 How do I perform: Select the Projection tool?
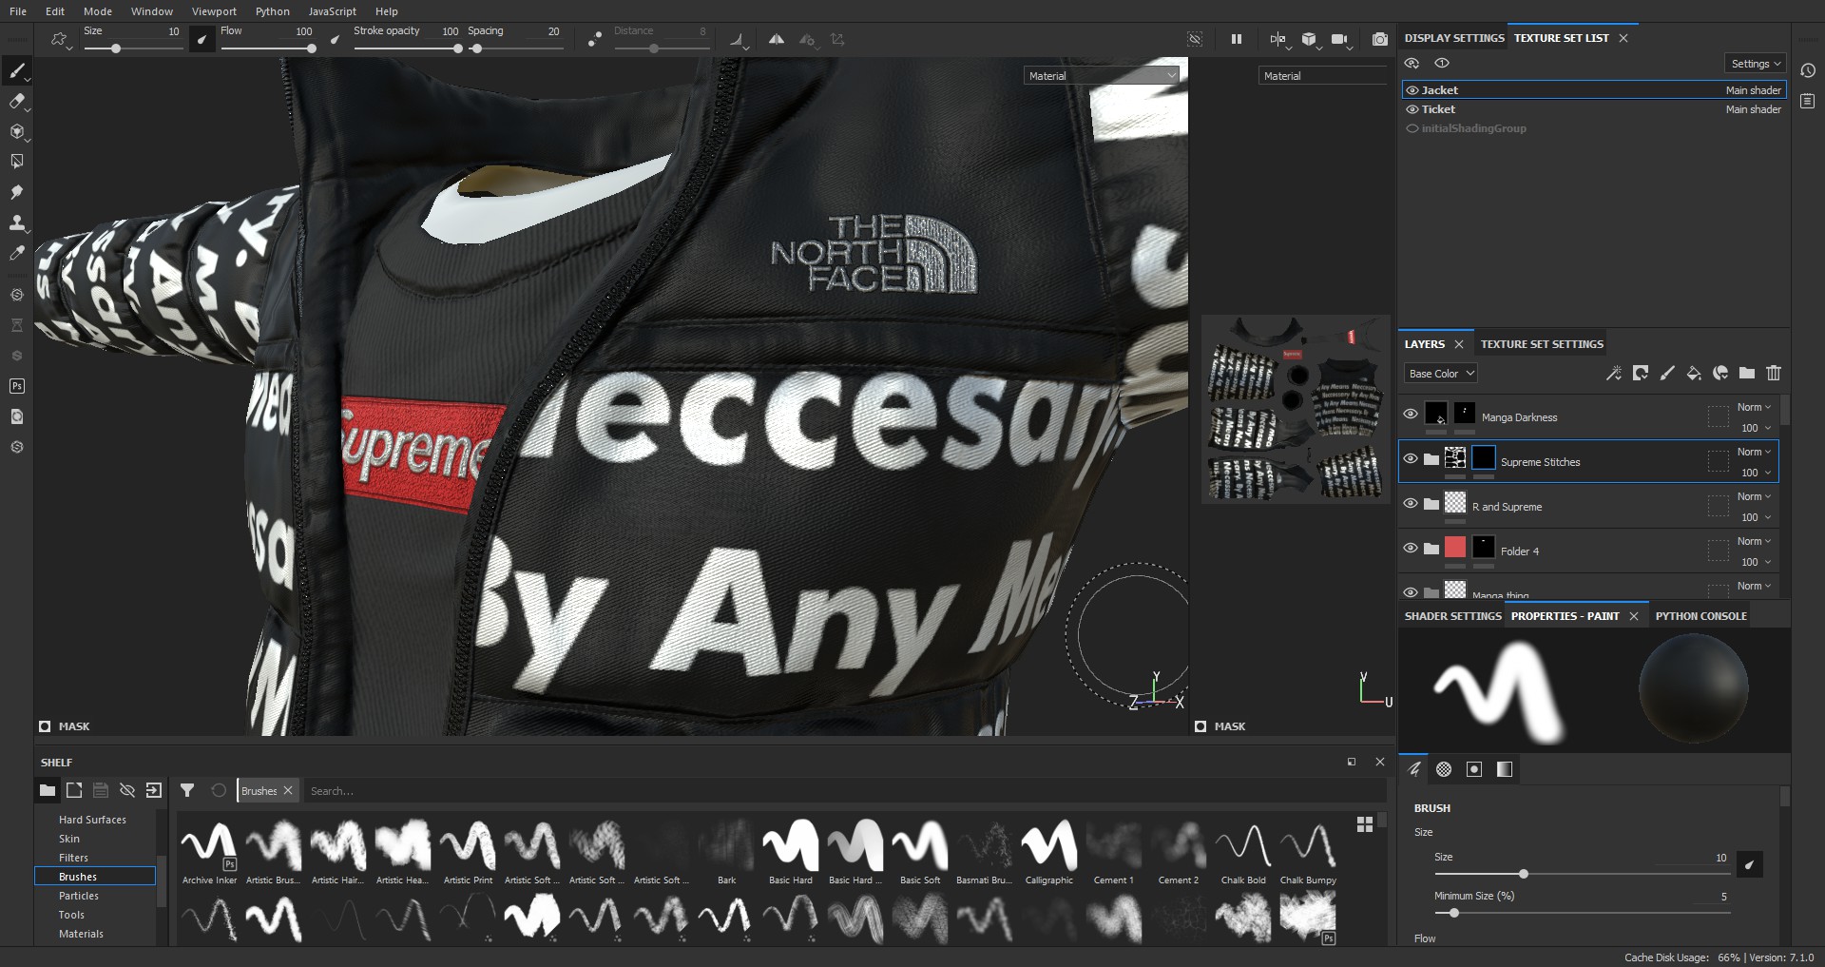[17, 131]
